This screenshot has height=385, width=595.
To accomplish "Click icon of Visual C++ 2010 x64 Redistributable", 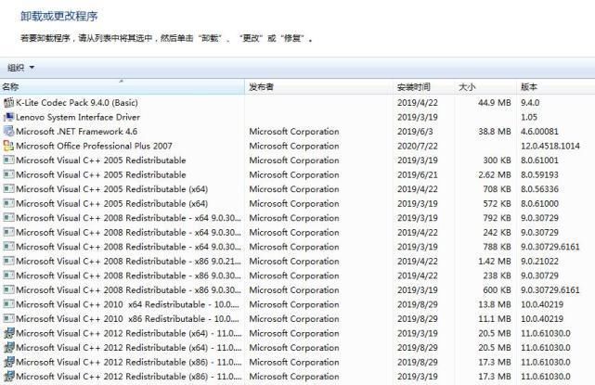I will (8, 304).
